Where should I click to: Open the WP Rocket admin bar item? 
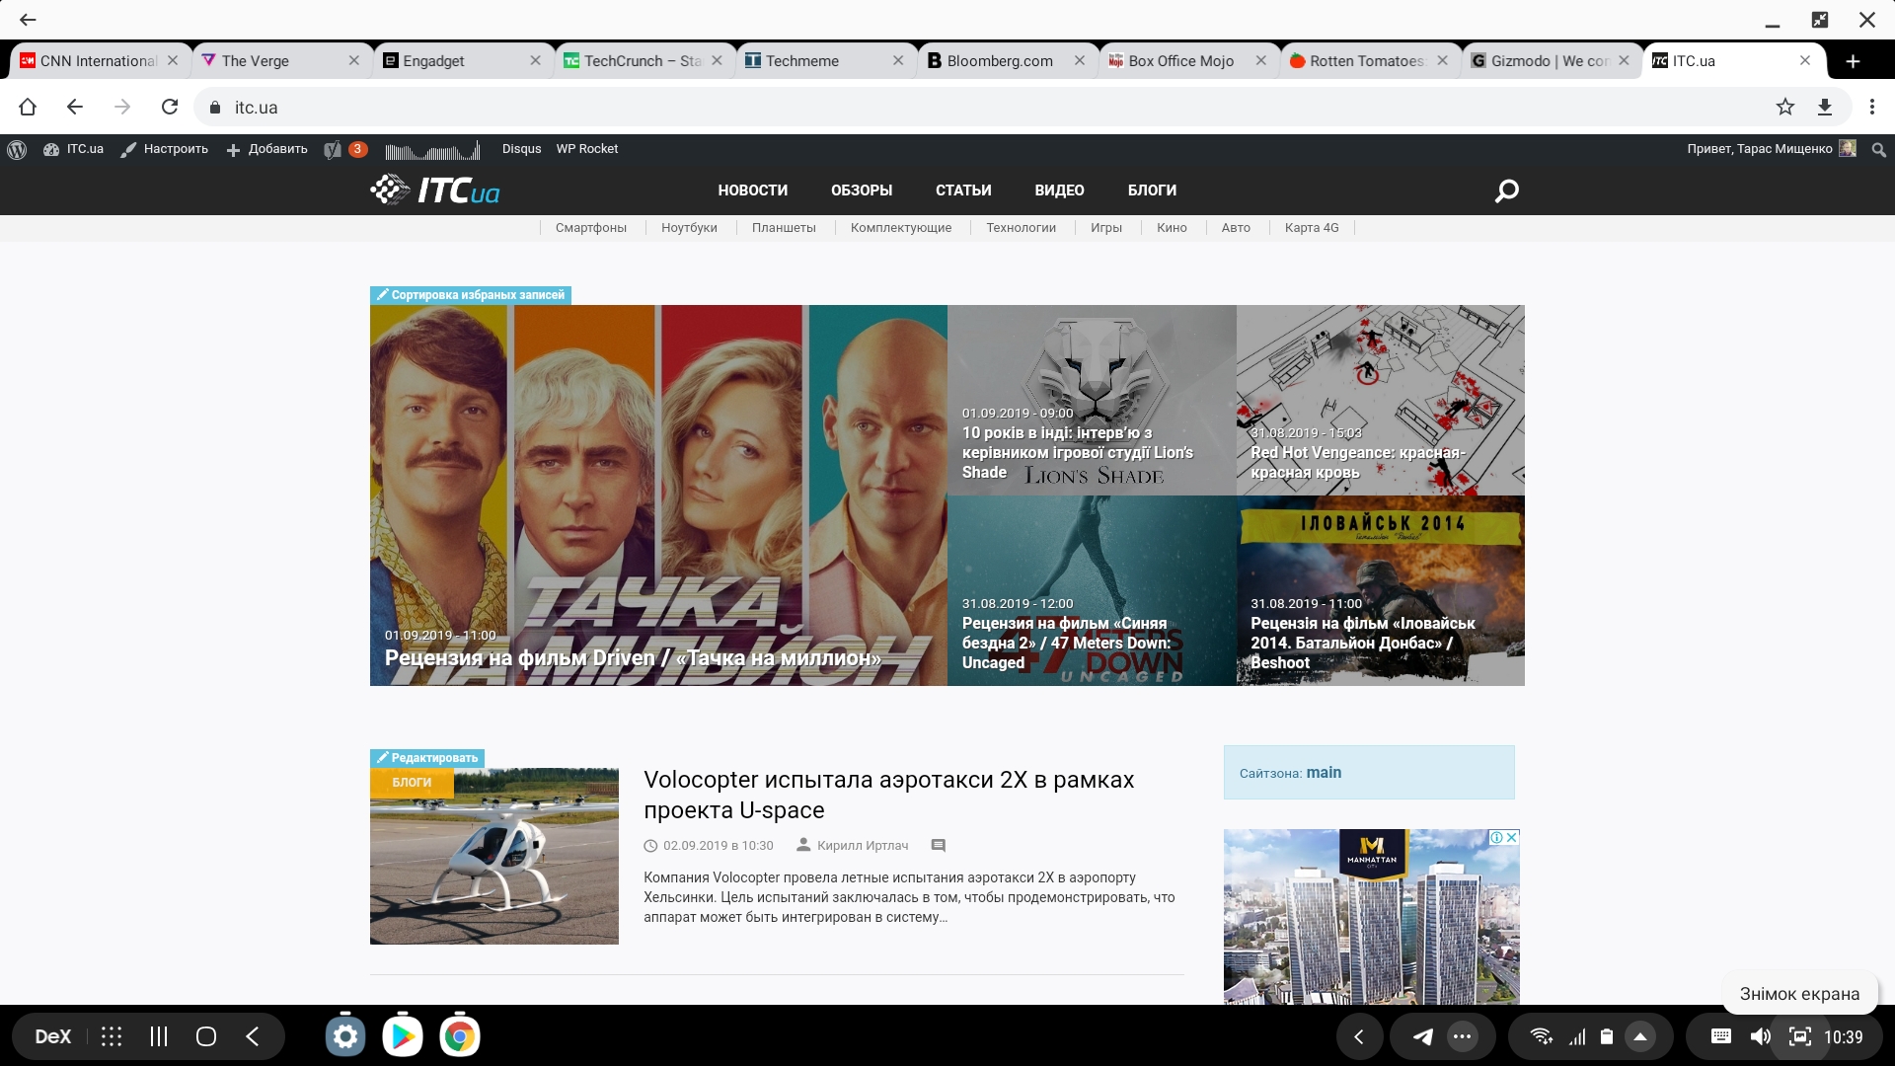[586, 149]
